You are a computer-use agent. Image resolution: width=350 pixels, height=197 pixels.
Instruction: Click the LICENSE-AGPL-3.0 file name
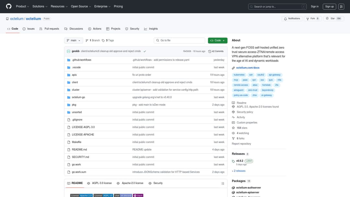pyautogui.click(x=83, y=127)
